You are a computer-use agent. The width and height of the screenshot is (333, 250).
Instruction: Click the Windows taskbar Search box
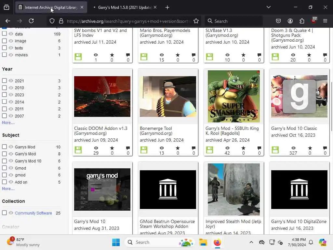[x=160, y=242]
